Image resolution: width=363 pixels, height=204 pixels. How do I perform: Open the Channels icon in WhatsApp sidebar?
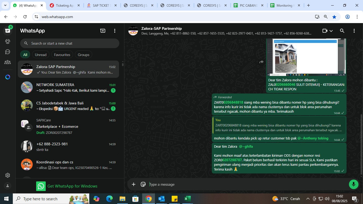tap(8, 52)
